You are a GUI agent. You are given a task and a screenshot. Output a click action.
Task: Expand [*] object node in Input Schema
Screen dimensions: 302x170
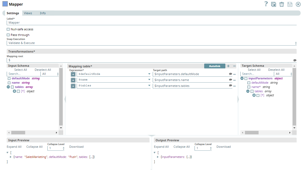click(14, 91)
